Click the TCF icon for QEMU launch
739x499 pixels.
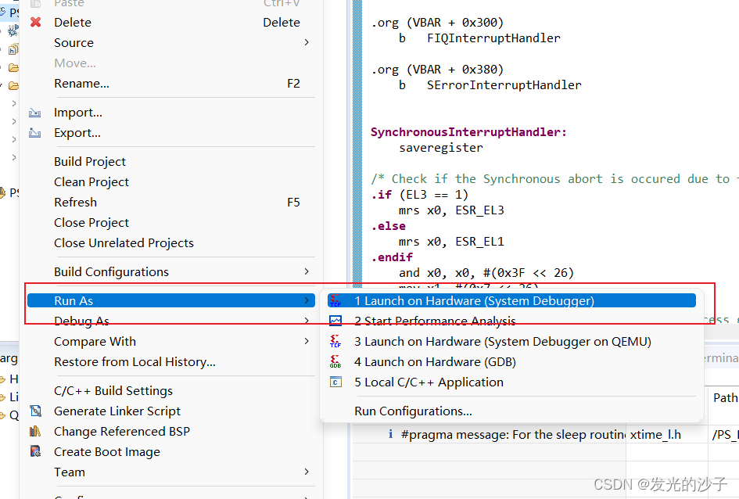(335, 341)
